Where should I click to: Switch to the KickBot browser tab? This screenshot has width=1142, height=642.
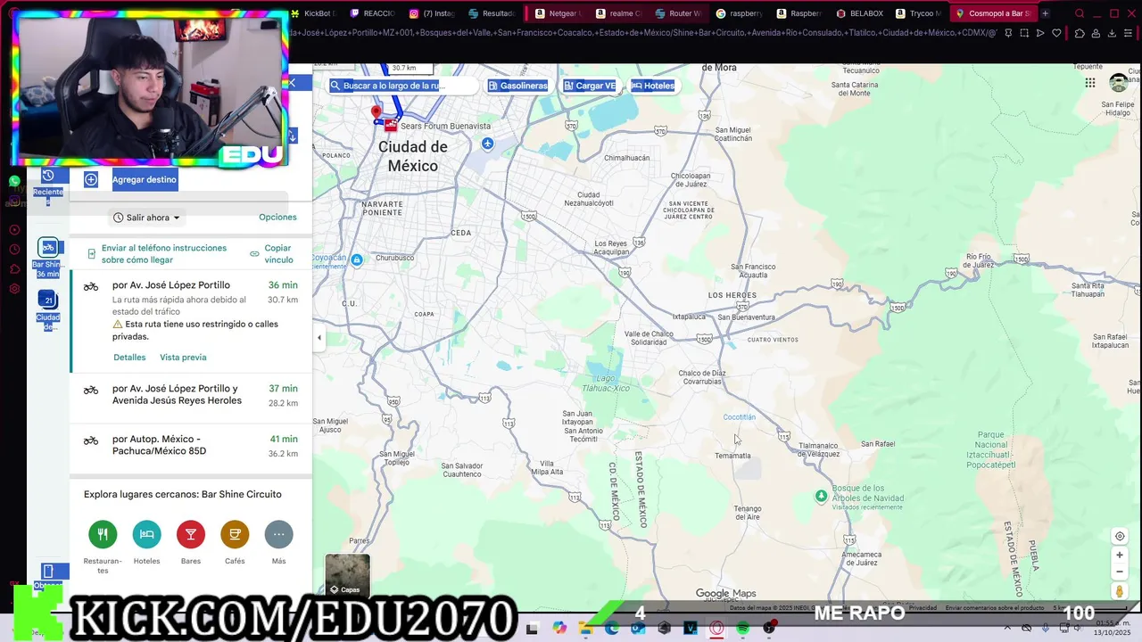313,13
